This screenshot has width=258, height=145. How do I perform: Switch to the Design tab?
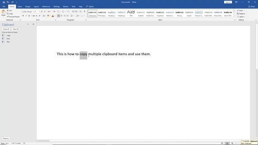pyautogui.click(x=28, y=6)
